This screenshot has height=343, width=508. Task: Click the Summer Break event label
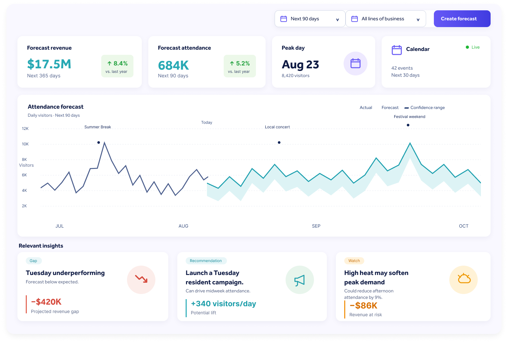tap(98, 127)
